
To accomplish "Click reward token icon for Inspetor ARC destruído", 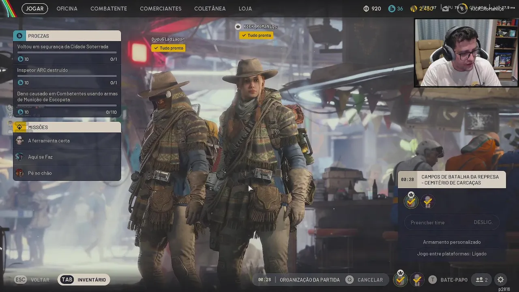I will pos(20,83).
